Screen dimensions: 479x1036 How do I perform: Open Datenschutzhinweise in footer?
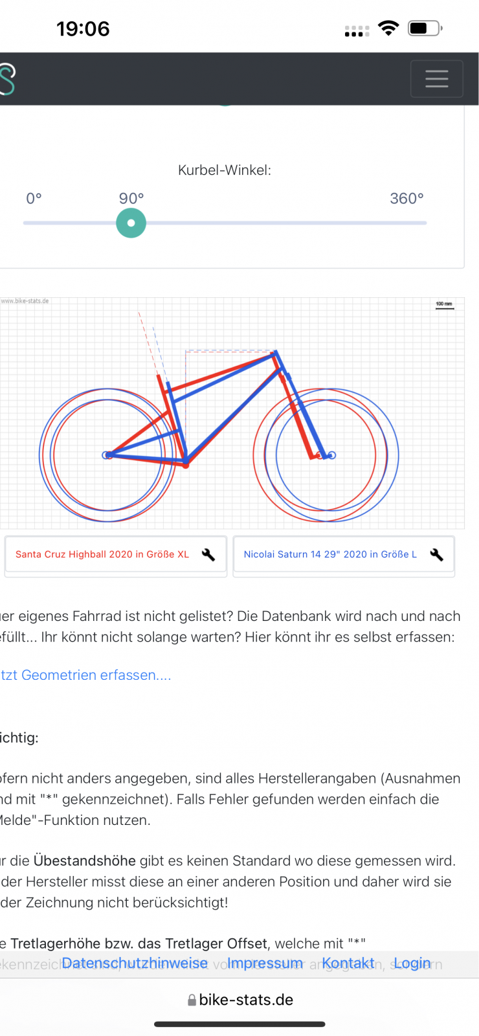click(x=135, y=963)
